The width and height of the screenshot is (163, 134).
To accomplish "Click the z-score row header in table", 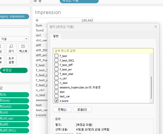I will tap(41, 115).
